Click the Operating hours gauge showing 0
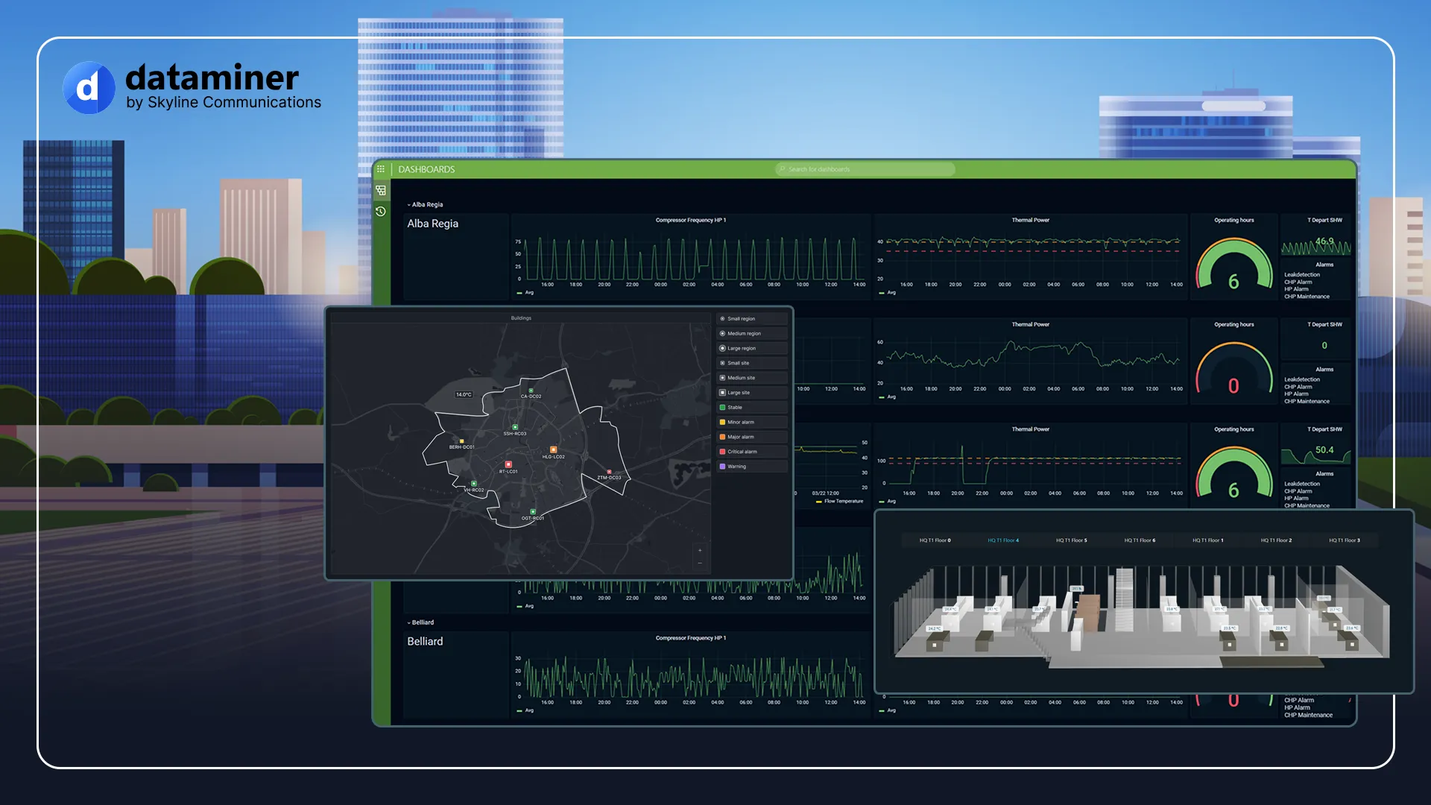The width and height of the screenshot is (1431, 805). click(1234, 367)
